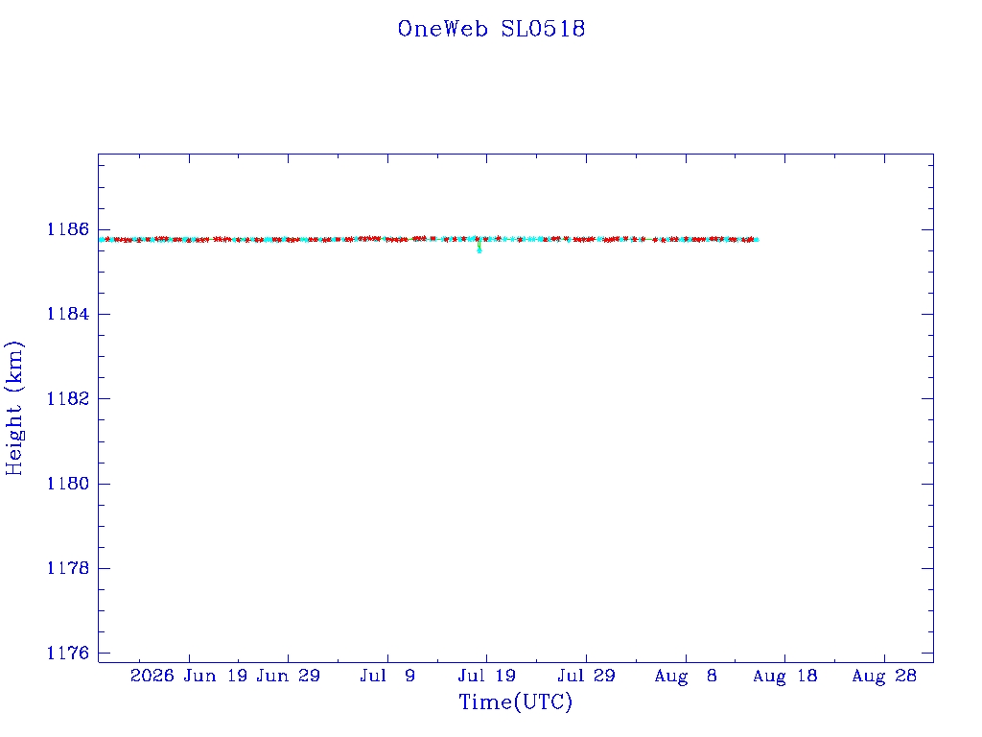The width and height of the screenshot is (982, 737).
Task: Click the Time(UTC) axis title
Action: coord(515,701)
